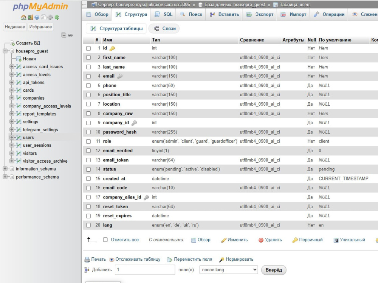Click the cards table icon in sidebar
The image size is (378, 283).
(19, 90)
